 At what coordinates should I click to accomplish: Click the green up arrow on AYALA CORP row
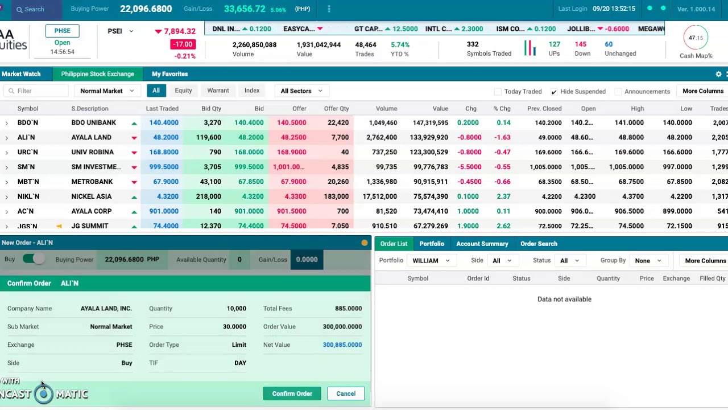click(x=134, y=212)
